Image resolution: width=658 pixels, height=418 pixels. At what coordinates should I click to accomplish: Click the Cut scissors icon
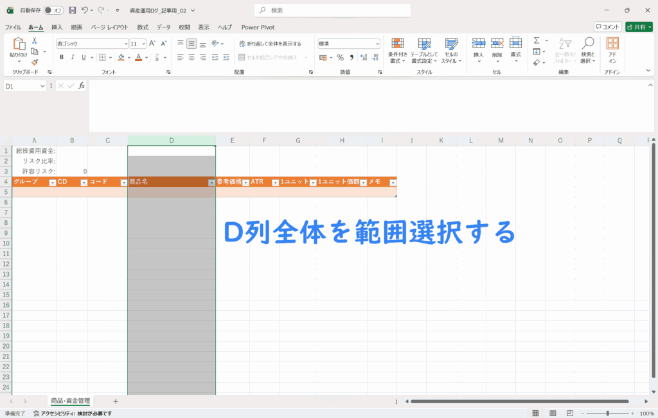click(x=35, y=40)
